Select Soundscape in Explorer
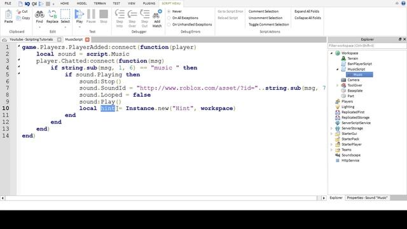The width and height of the screenshot is (407, 229). tap(350, 155)
